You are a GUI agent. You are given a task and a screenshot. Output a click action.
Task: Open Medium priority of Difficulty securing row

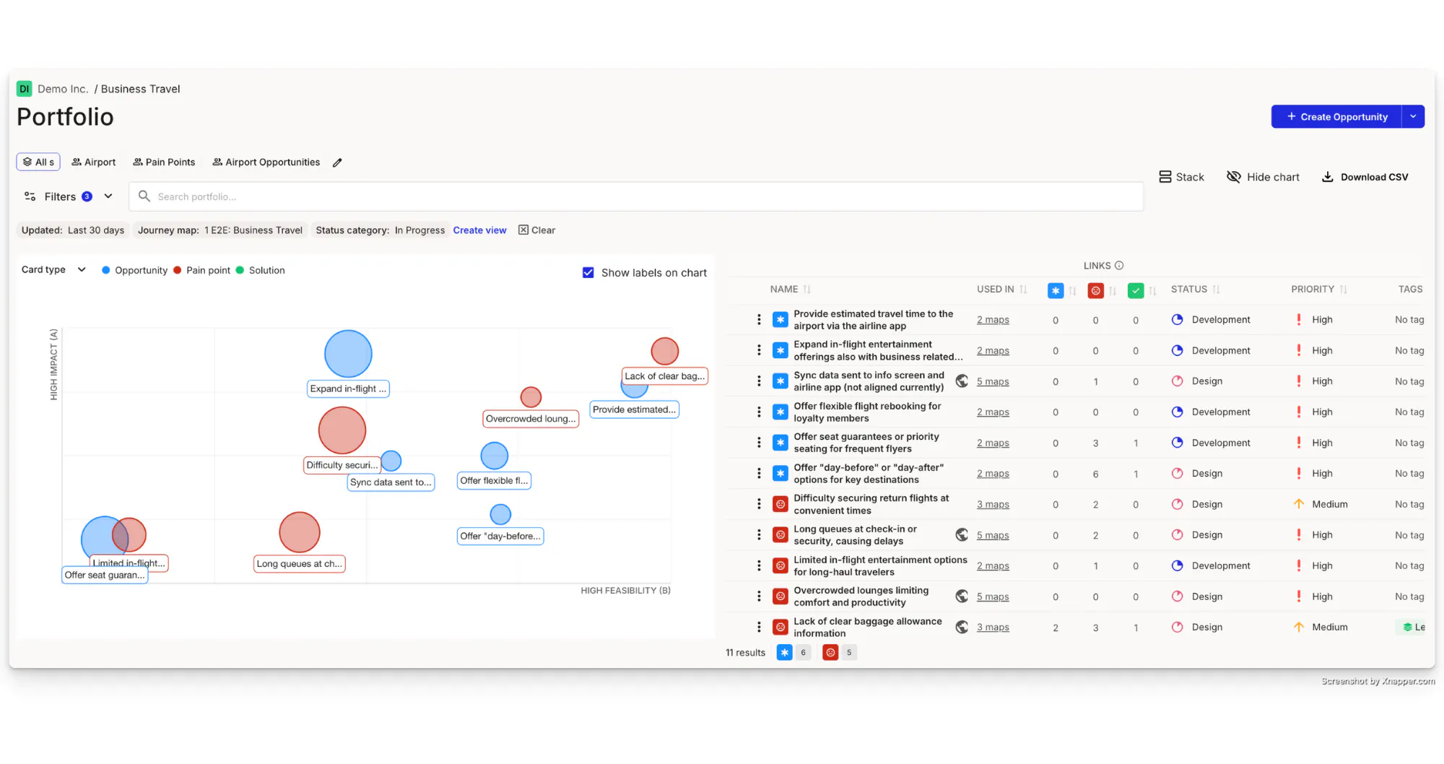click(x=1321, y=504)
